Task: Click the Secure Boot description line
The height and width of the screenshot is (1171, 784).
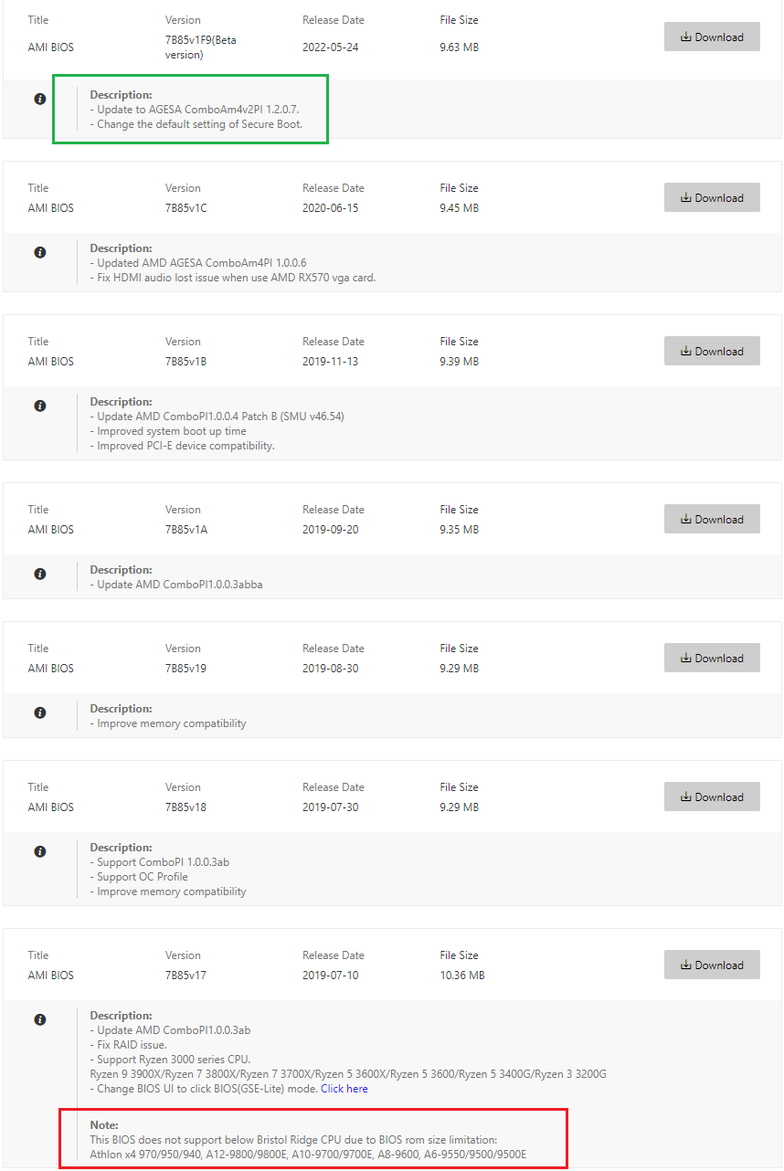Action: pos(198,124)
